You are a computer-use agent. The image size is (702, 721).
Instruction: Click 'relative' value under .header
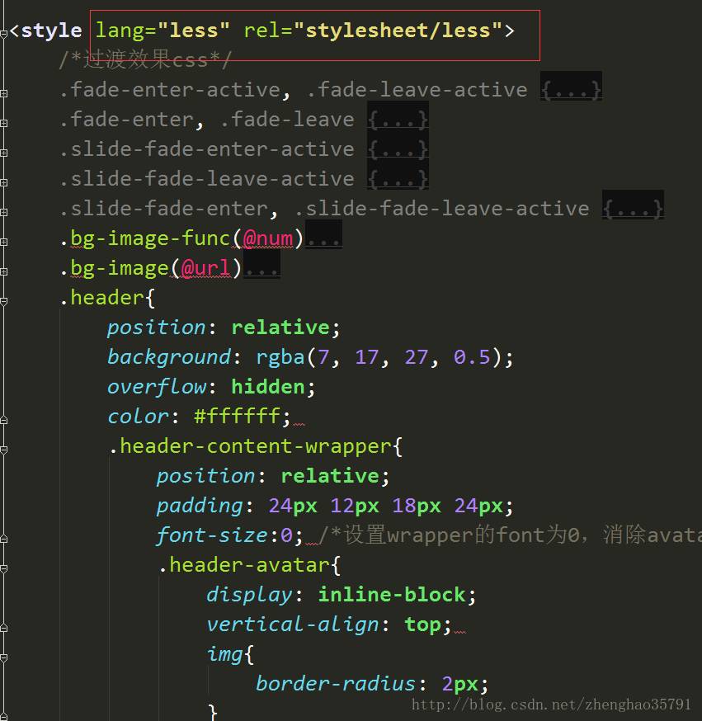280,328
